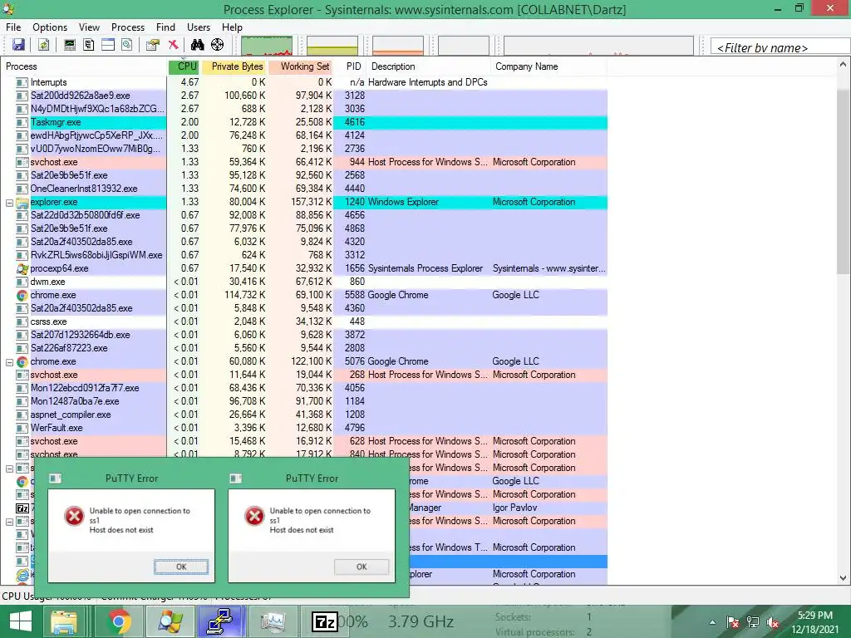
Task: Click the 7z process icon in list
Action: 22,508
